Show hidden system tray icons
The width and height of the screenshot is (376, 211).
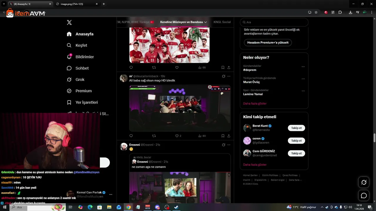[322, 207]
